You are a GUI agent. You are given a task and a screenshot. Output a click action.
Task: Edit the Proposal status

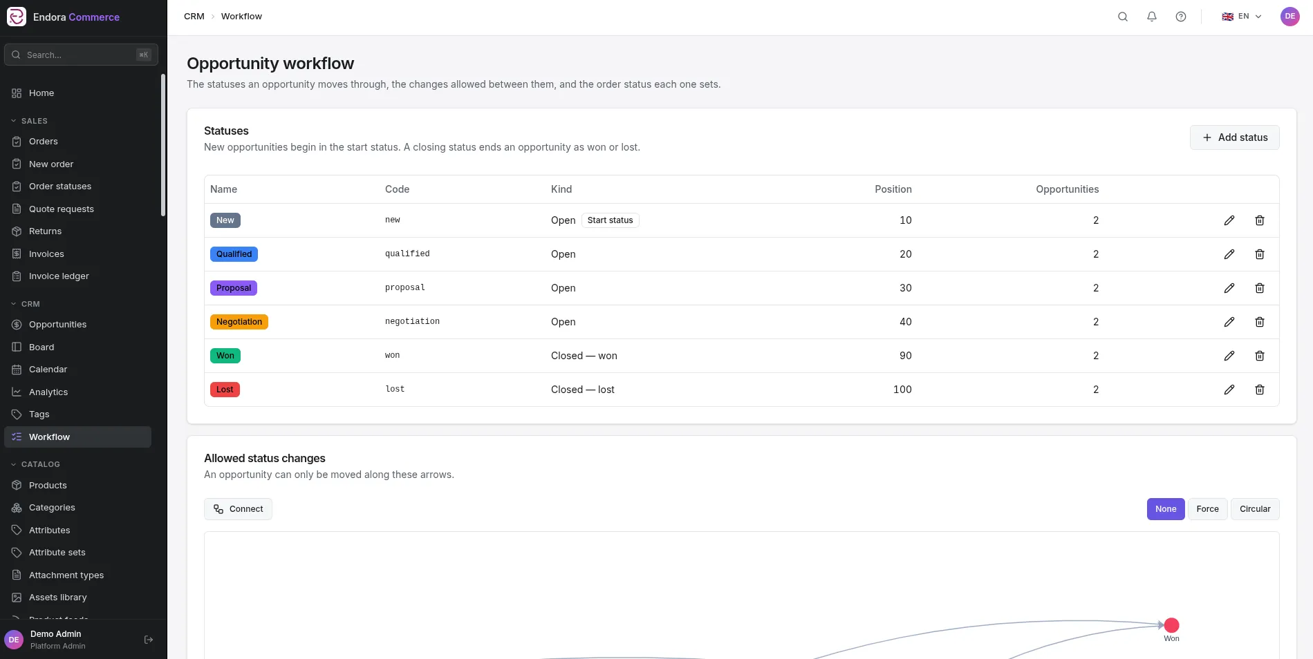click(x=1229, y=288)
